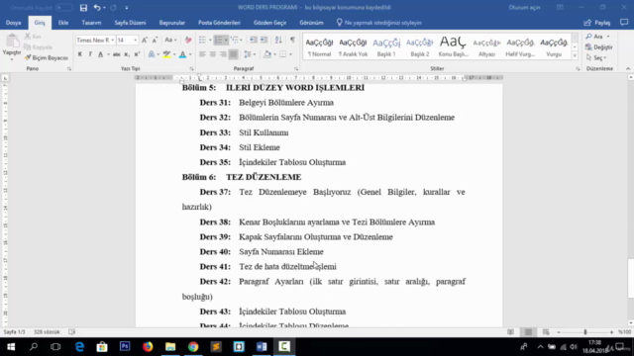The width and height of the screenshot is (634, 356).
Task: Click the Yapıştır paste icon
Action: tap(12, 42)
